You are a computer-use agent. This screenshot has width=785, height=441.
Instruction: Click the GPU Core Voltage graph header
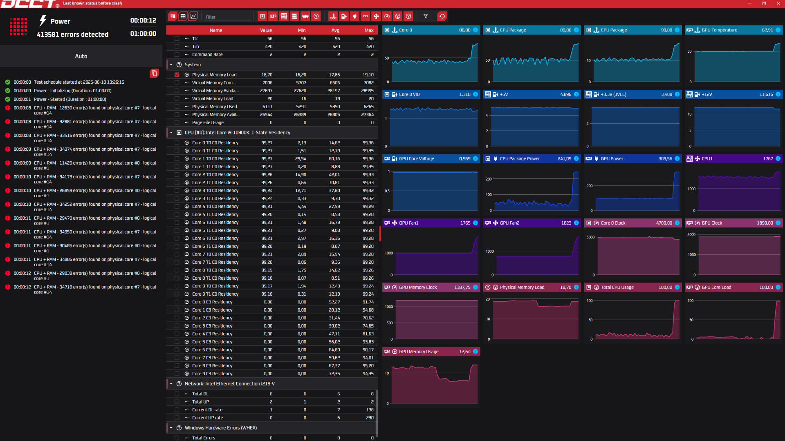pyautogui.click(x=431, y=158)
